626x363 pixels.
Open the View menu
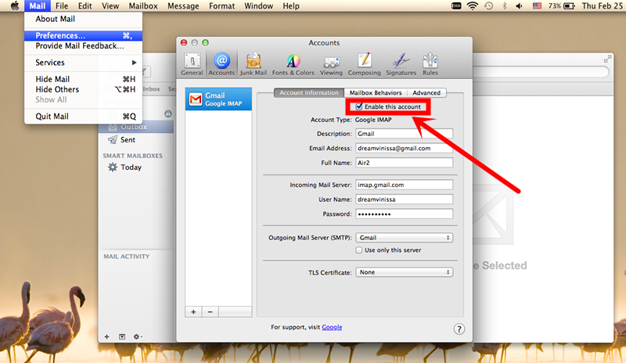point(110,6)
